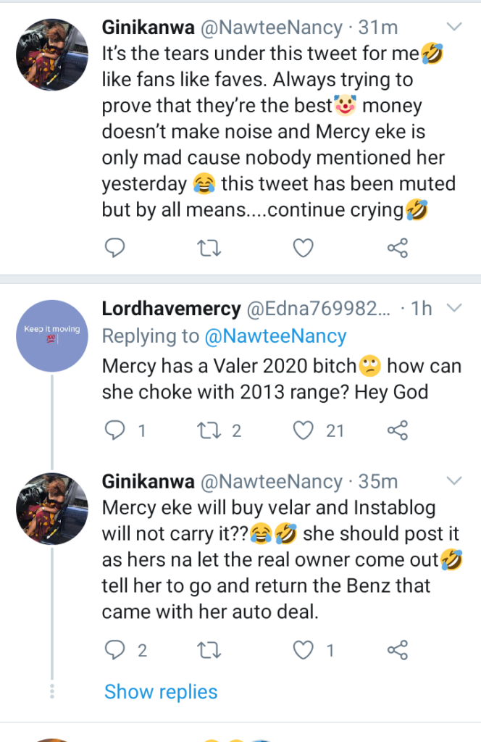The width and height of the screenshot is (481, 742).
Task: Reply to the Instablog velar tweet
Action: coord(115,650)
